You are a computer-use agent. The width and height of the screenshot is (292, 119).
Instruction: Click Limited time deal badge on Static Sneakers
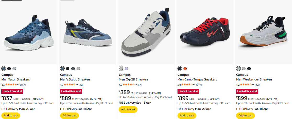[x=71, y=91]
